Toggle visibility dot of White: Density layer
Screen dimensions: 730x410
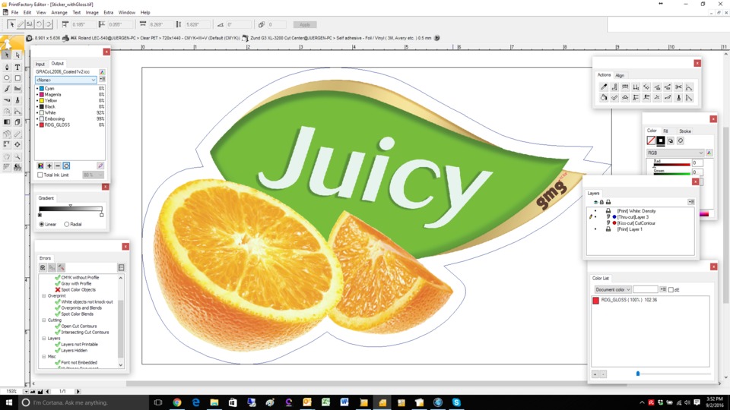click(x=595, y=211)
